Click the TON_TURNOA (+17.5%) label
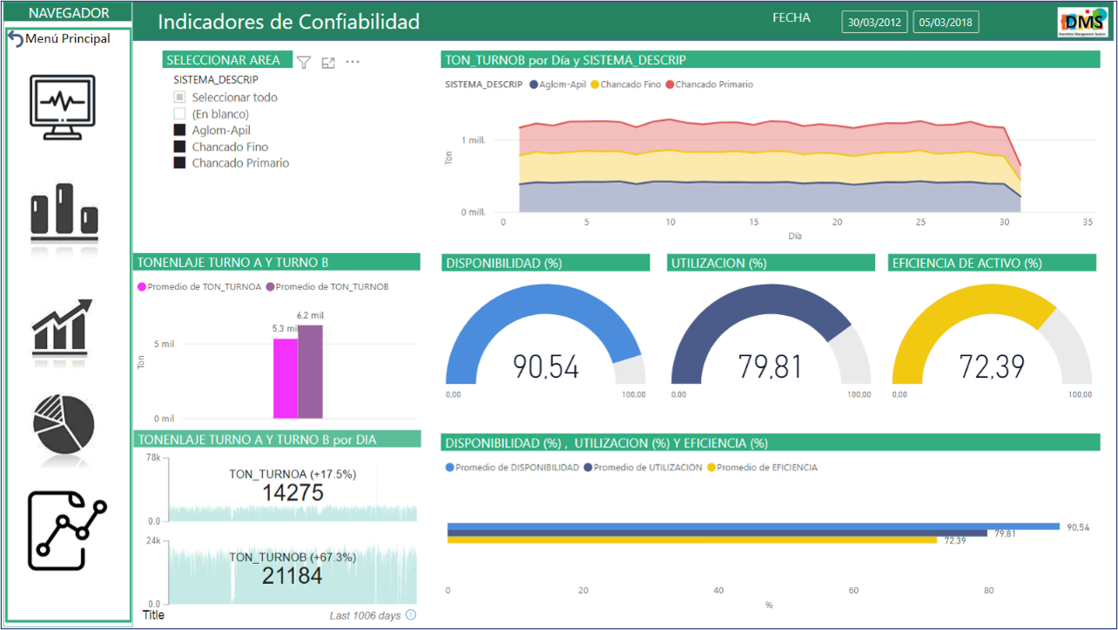The width and height of the screenshot is (1118, 630). click(293, 474)
